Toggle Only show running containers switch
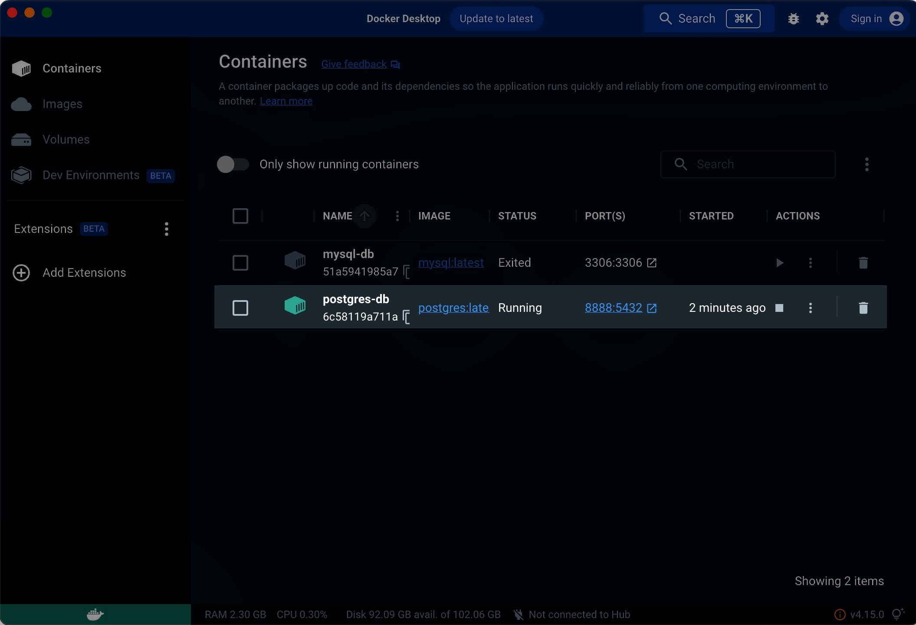The image size is (916, 625). pyautogui.click(x=233, y=164)
